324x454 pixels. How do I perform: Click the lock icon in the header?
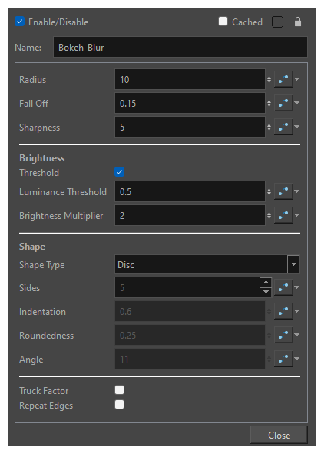coord(298,22)
